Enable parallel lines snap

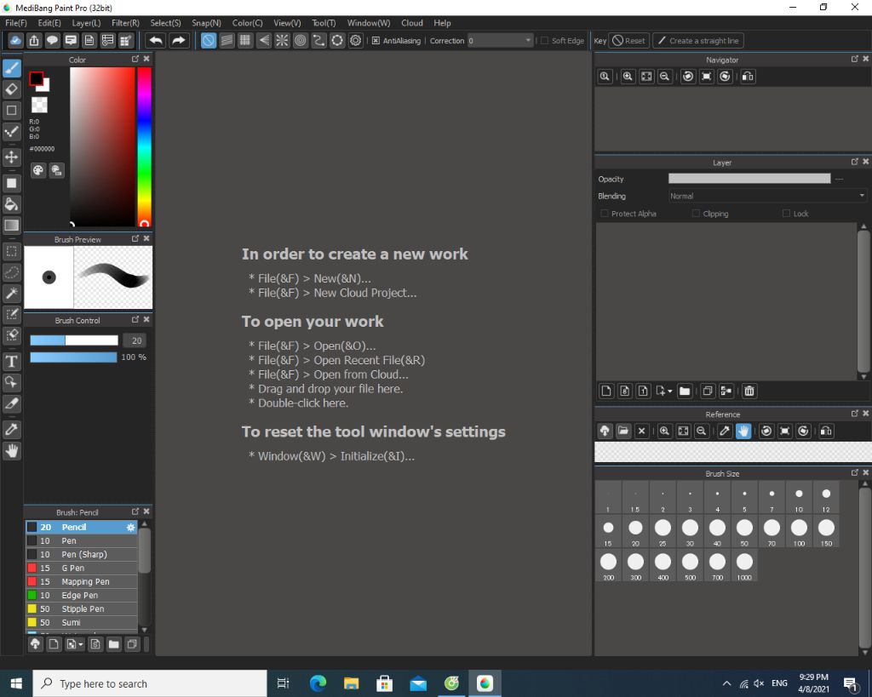(x=227, y=41)
